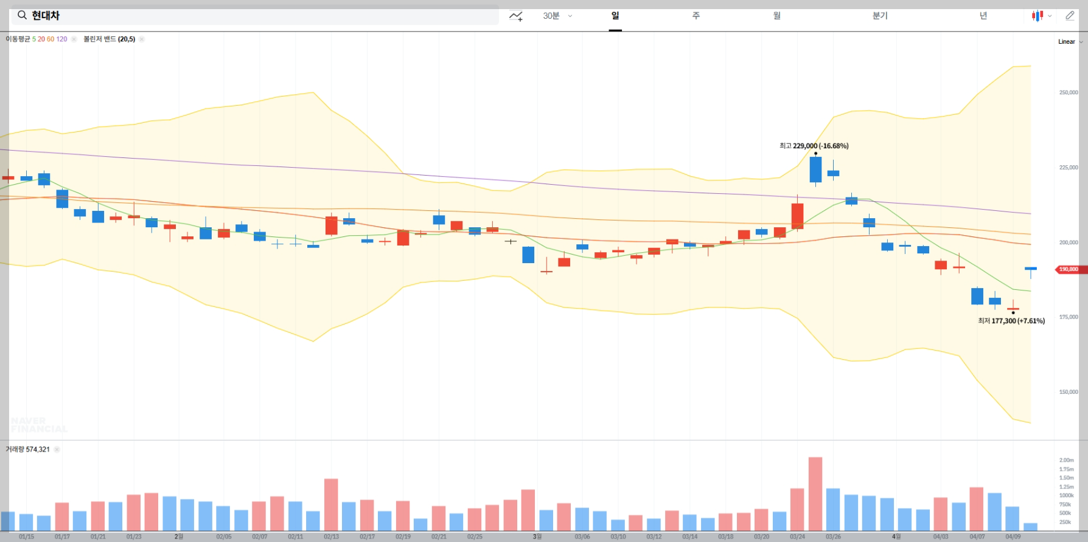Image resolution: width=1088 pixels, height=542 pixels.
Task: Click the 04/09 date axis label
Action: tap(1013, 537)
